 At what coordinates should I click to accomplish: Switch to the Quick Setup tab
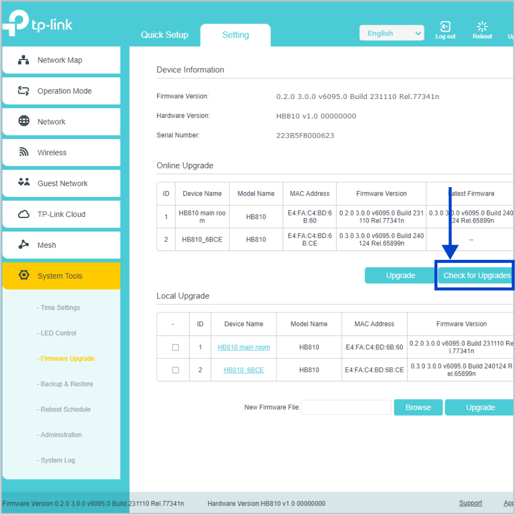(x=164, y=35)
